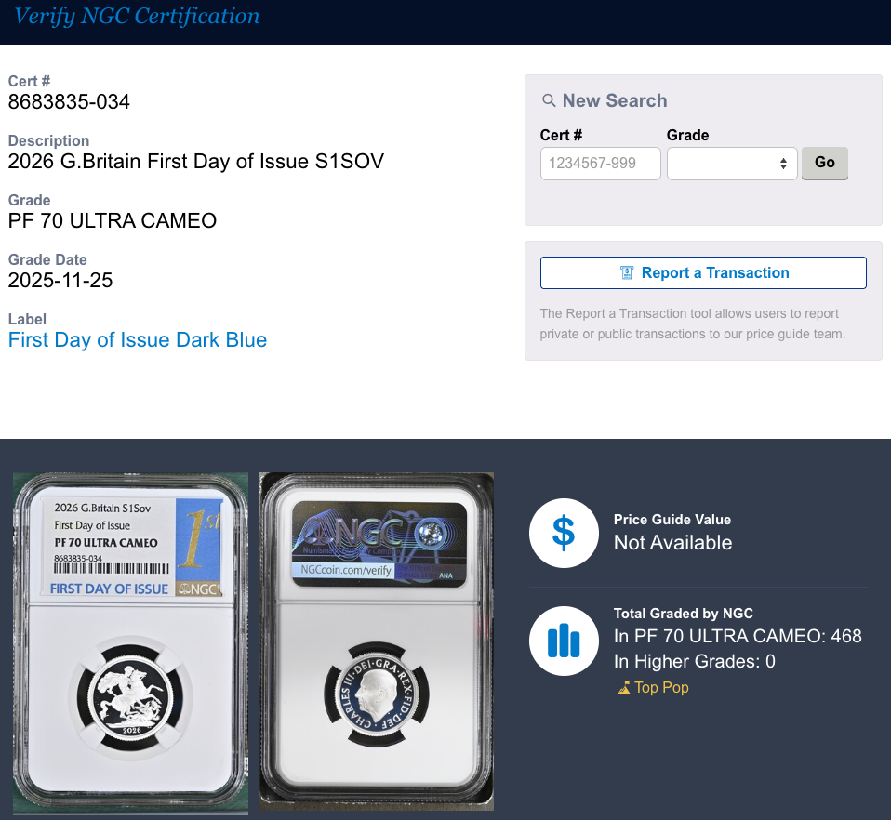The image size is (891, 820).
Task: Click the dollar sign Price Guide icon
Action: coord(564,533)
